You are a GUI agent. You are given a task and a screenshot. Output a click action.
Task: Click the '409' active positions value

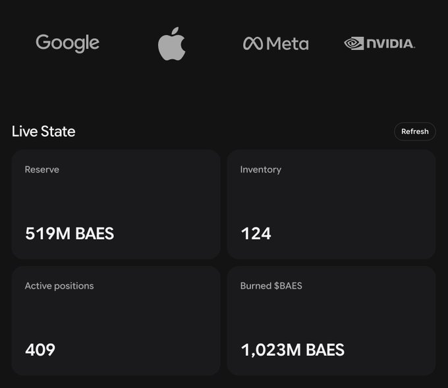40,350
